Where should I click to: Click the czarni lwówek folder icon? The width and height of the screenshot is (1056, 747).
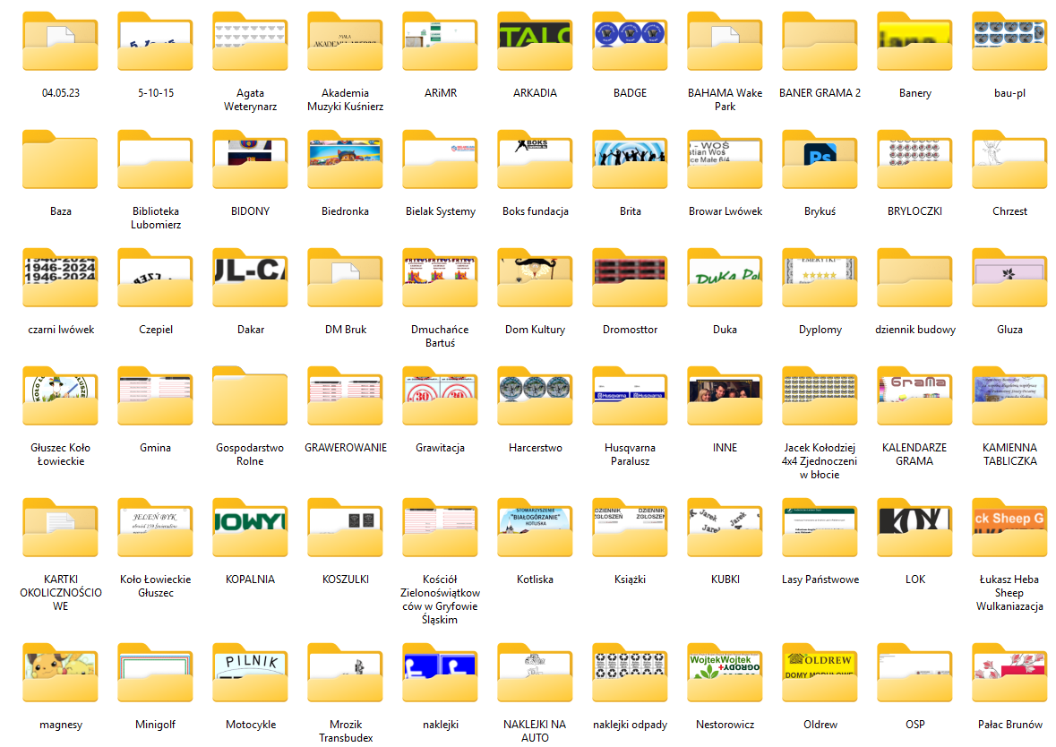pos(60,278)
